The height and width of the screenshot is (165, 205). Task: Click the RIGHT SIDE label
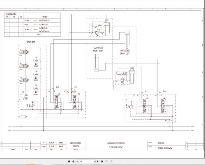(x=31, y=42)
